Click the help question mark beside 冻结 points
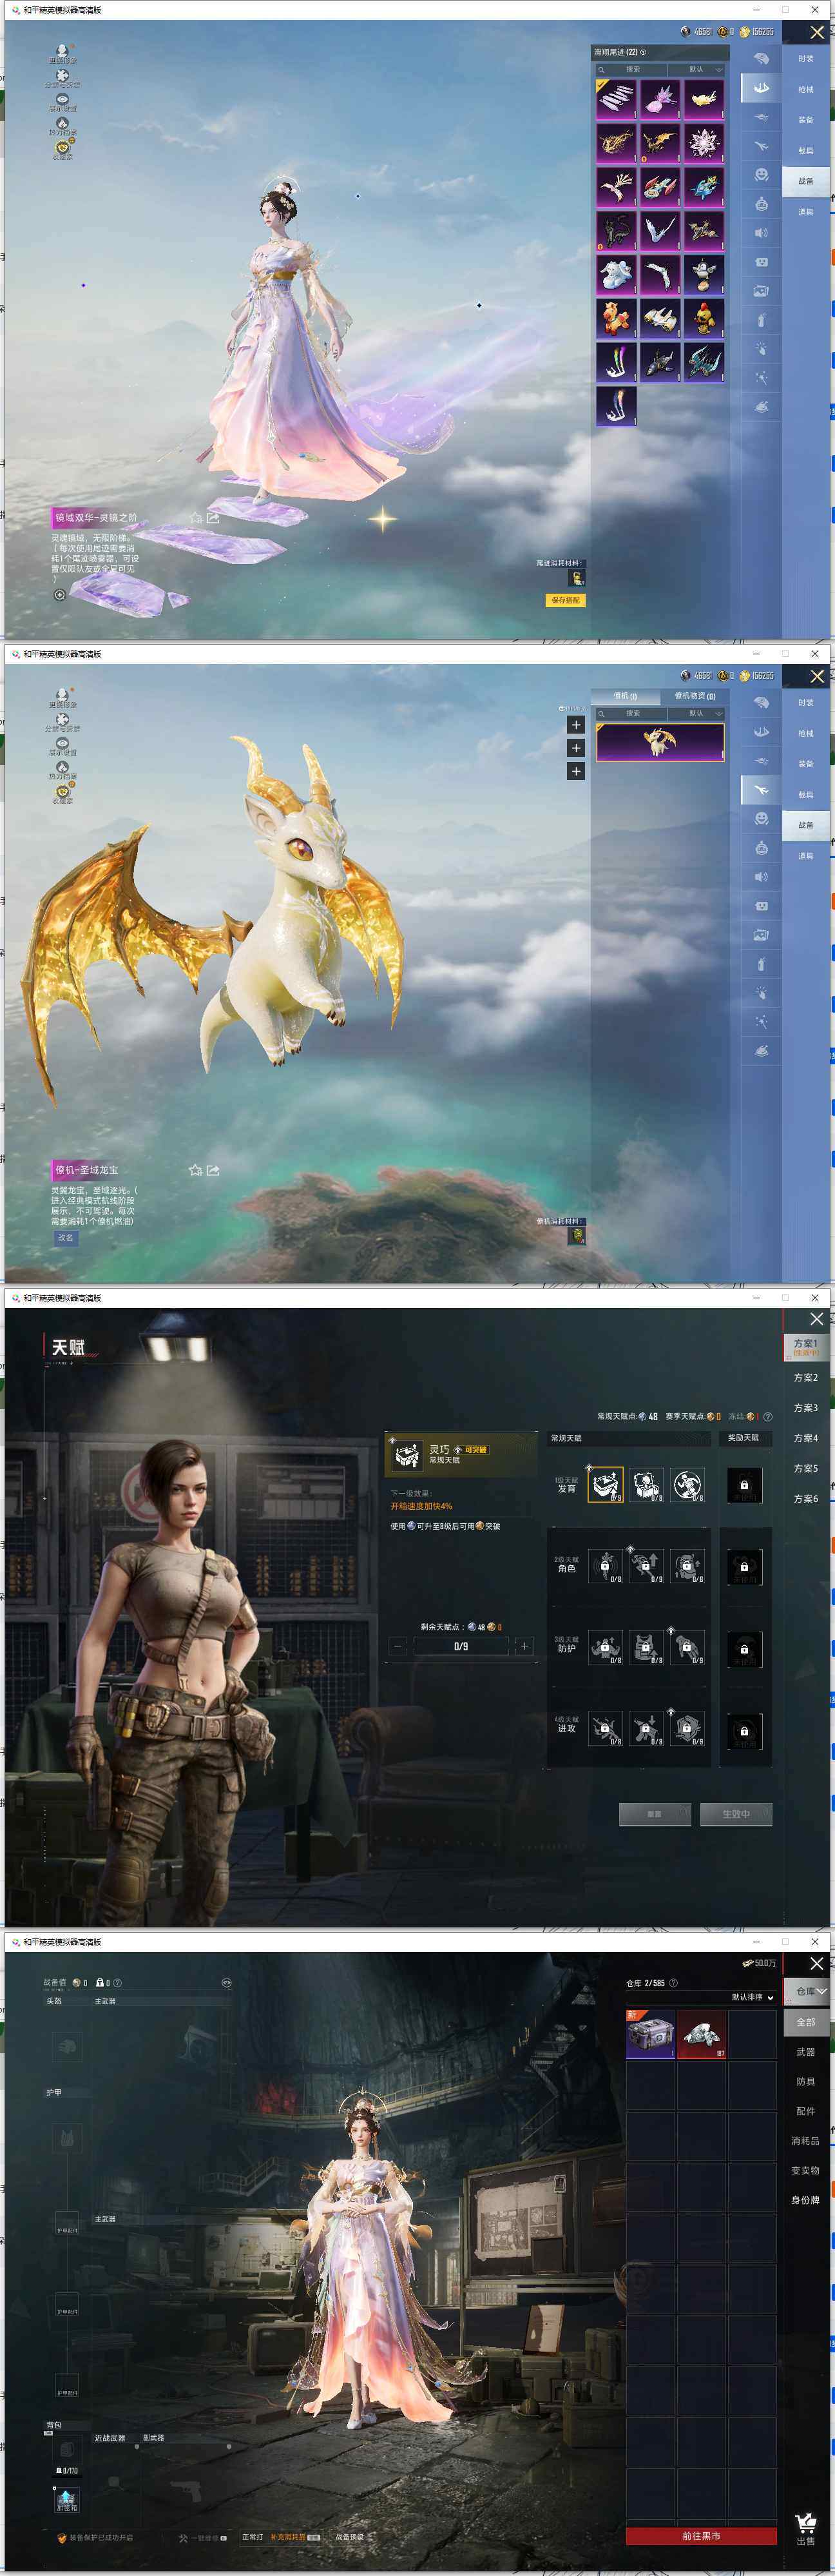Screen dimensions: 835x2576 tap(767, 1417)
